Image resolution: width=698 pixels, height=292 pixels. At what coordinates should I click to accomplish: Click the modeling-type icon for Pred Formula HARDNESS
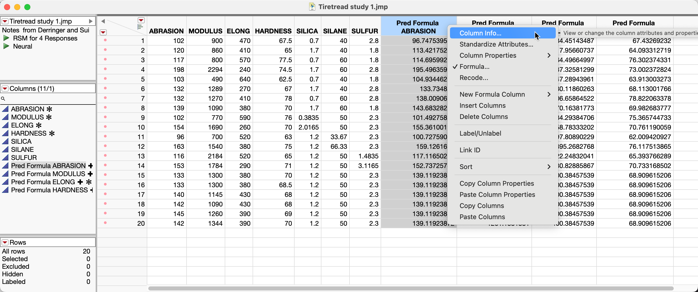click(5, 190)
